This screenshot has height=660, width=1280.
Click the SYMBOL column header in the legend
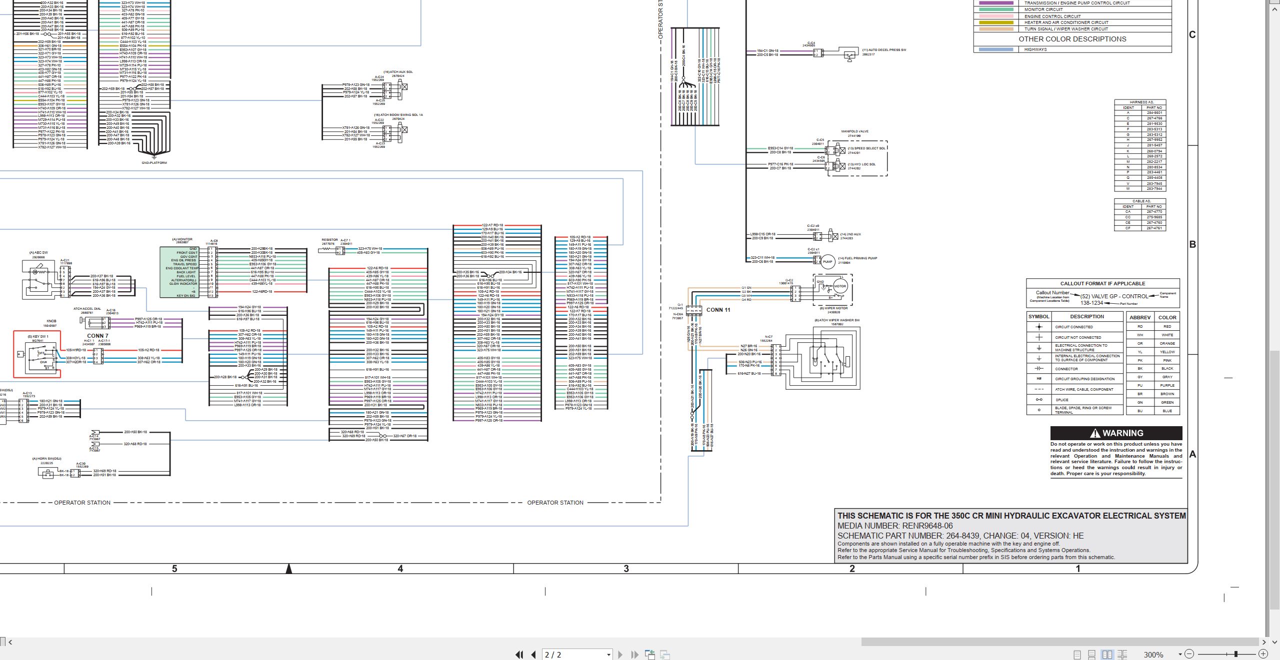[1038, 317]
